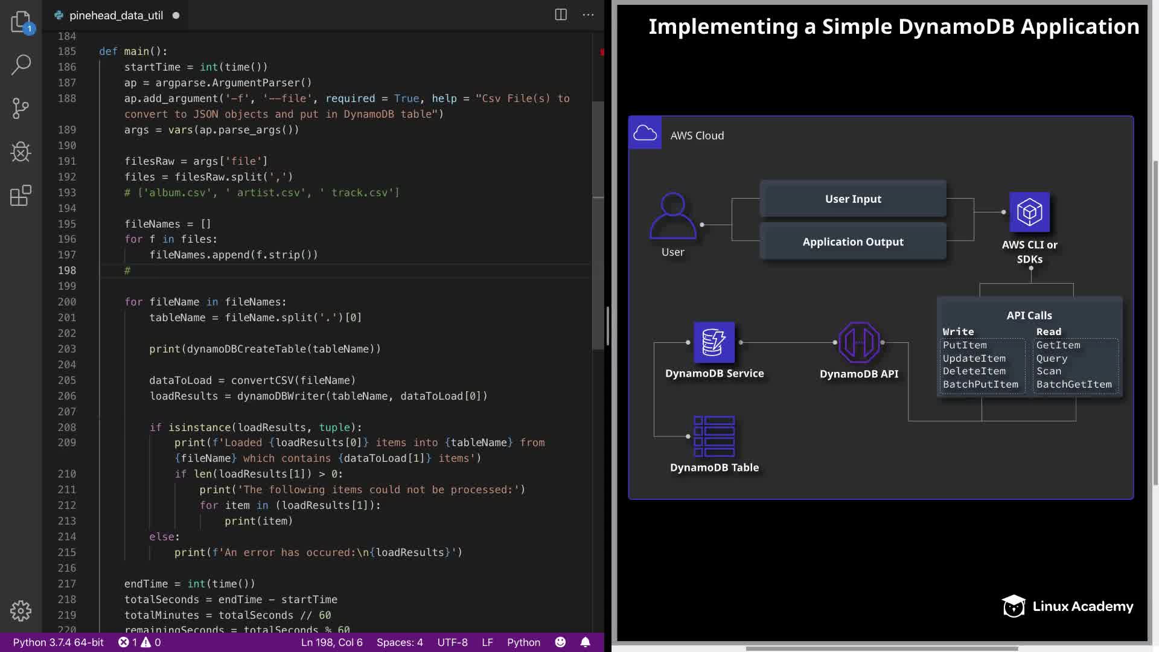This screenshot has width=1159, height=652.
Task: Open the Manage gear icon
Action: pyautogui.click(x=21, y=611)
